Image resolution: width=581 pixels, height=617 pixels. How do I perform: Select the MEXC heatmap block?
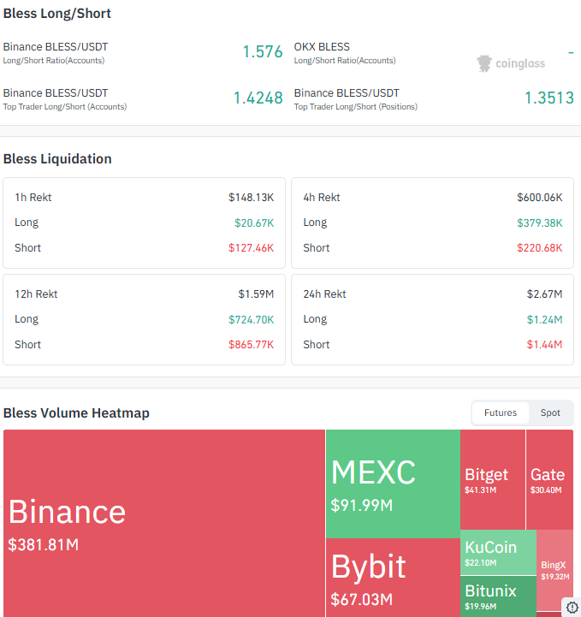[x=393, y=484]
